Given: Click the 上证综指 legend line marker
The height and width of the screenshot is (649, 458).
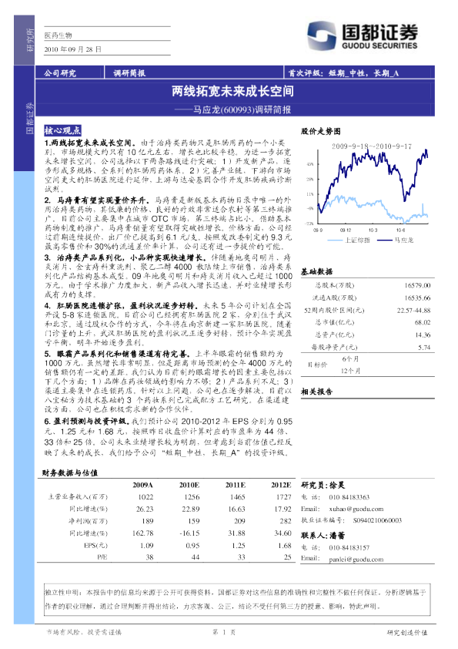Looking at the screenshot, I should click(x=336, y=240).
